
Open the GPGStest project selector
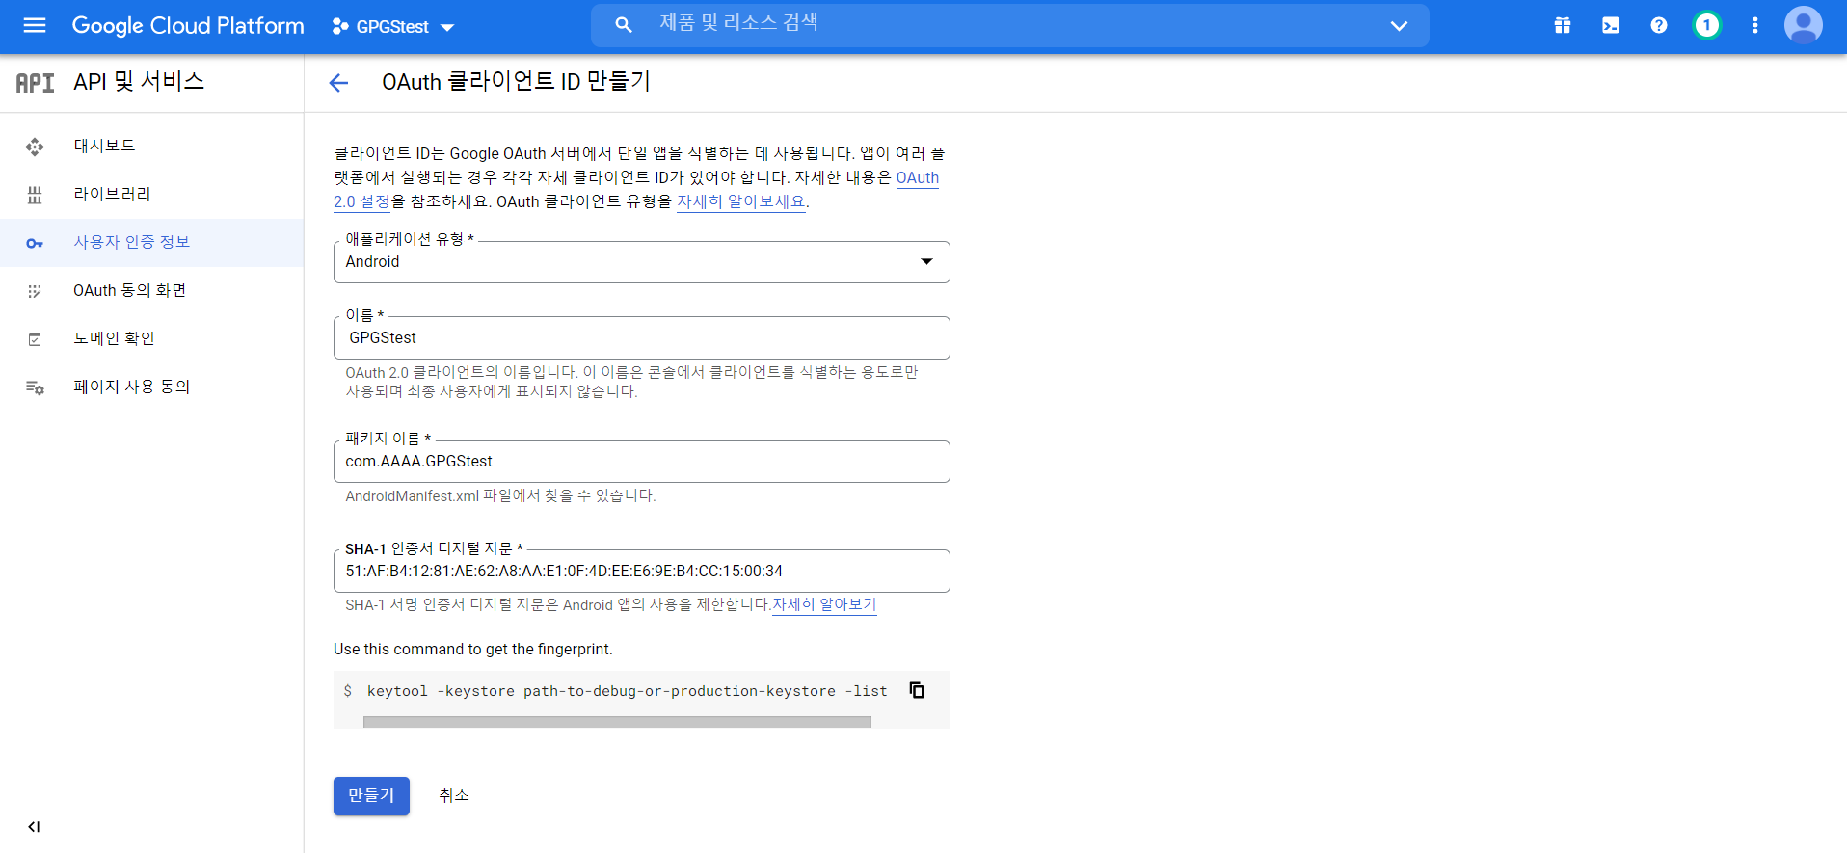click(x=393, y=27)
